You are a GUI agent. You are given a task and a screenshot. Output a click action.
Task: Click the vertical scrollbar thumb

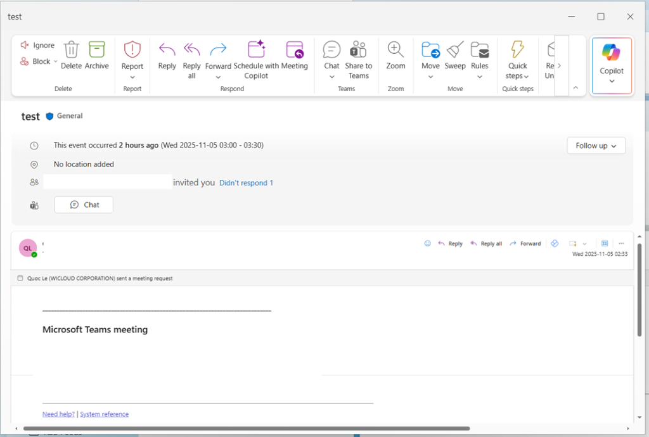(x=639, y=289)
